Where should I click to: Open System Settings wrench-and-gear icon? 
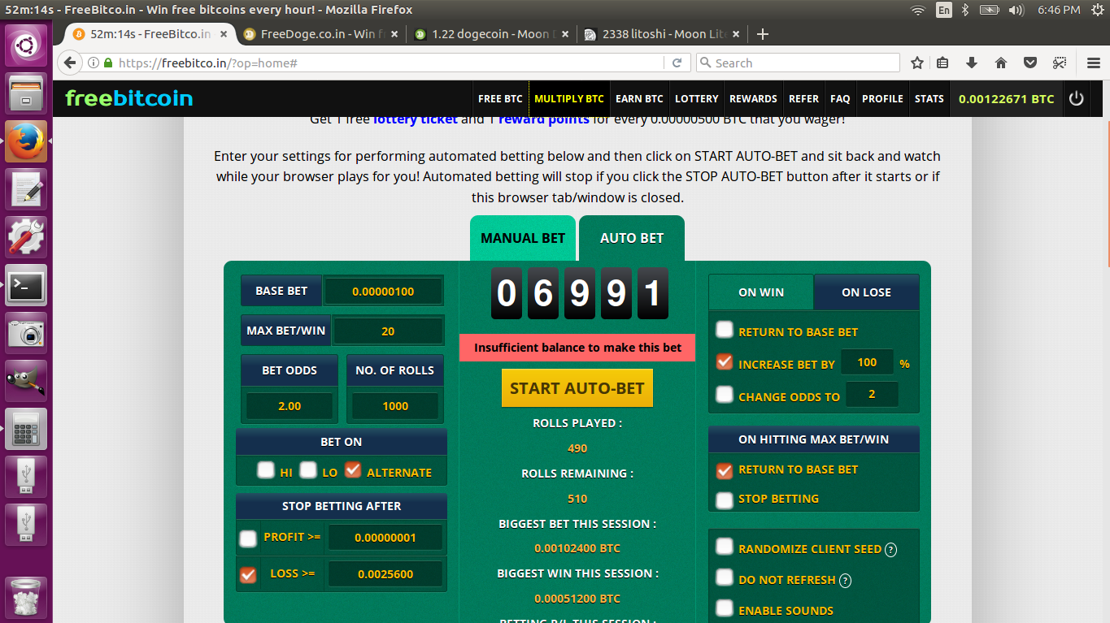coord(26,237)
